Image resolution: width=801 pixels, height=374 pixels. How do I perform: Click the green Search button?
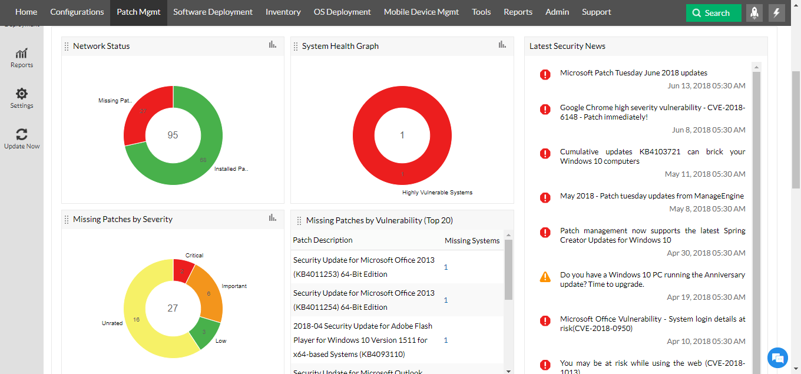coord(713,12)
